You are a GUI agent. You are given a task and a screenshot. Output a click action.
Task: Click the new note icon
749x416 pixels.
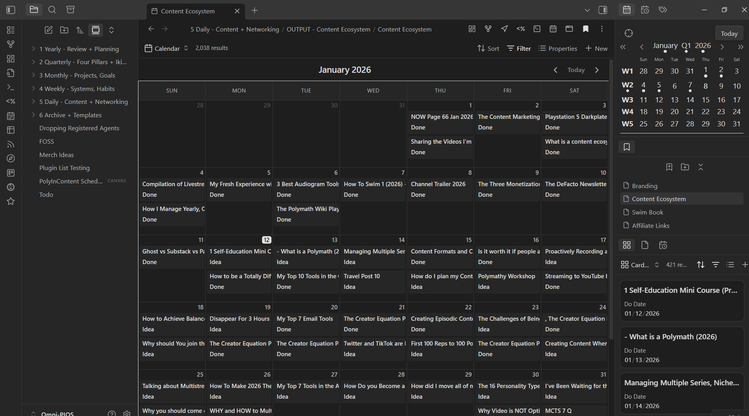[48, 30]
